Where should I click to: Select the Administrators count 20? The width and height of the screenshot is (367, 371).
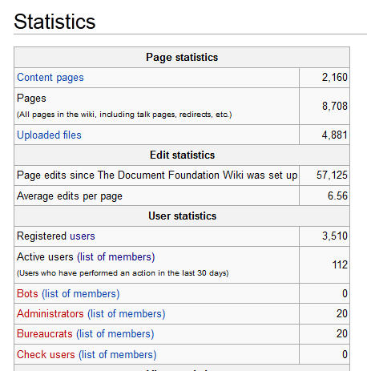(x=342, y=313)
